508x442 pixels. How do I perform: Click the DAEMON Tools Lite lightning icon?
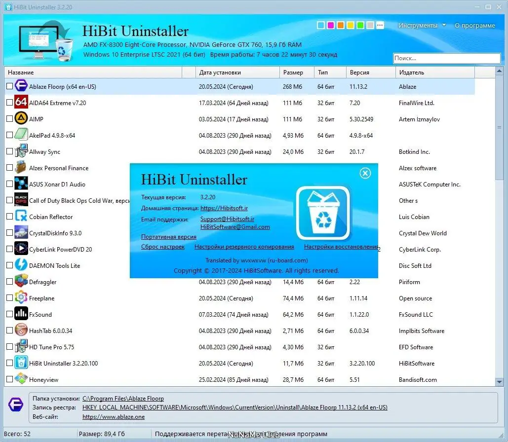[x=21, y=265]
